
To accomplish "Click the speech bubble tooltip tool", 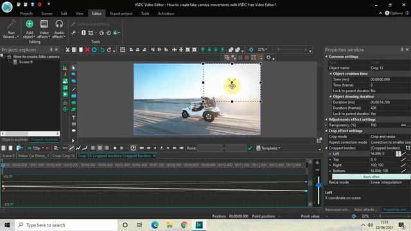I will (74, 130).
